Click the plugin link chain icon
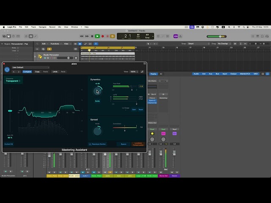This screenshot has width=271, height=203. coord(142,71)
